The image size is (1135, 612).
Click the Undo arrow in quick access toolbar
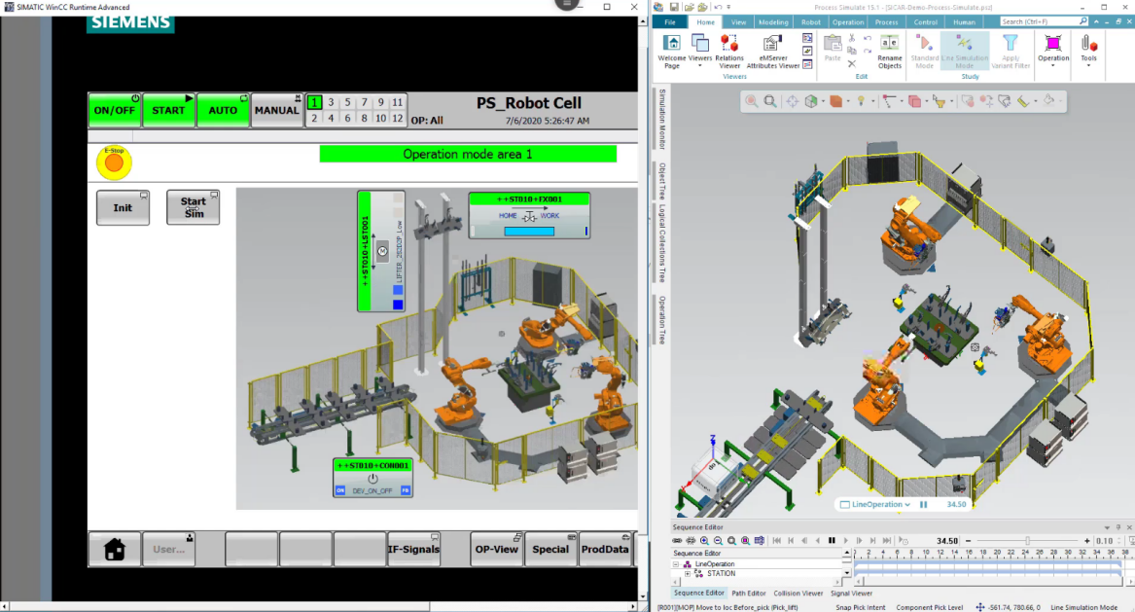click(x=718, y=7)
